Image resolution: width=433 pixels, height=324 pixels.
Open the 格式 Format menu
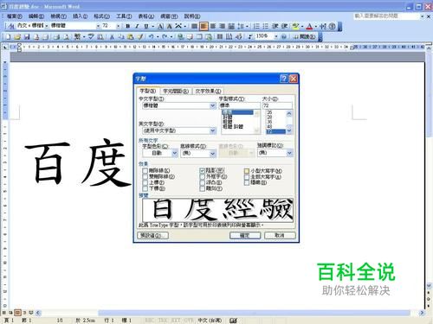point(101,16)
